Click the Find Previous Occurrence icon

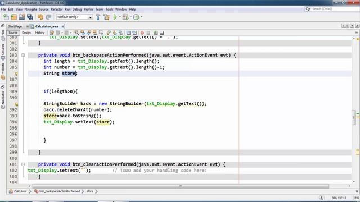tap(83, 33)
